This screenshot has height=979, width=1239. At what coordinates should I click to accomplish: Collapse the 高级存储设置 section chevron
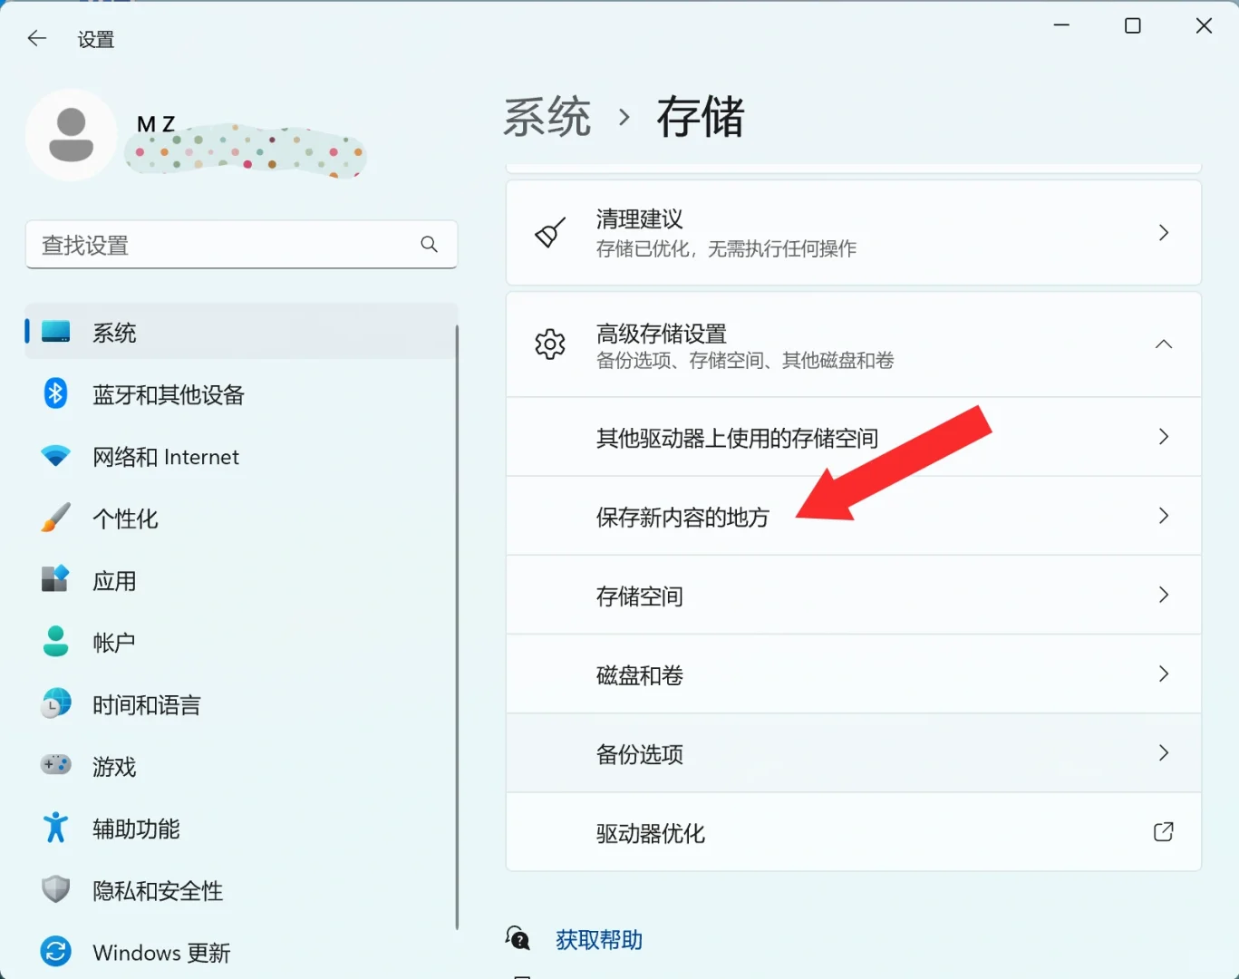(1164, 344)
